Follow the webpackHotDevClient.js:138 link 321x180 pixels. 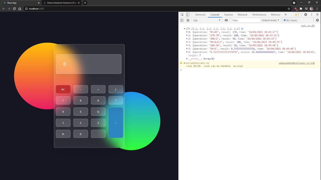tap(297, 63)
